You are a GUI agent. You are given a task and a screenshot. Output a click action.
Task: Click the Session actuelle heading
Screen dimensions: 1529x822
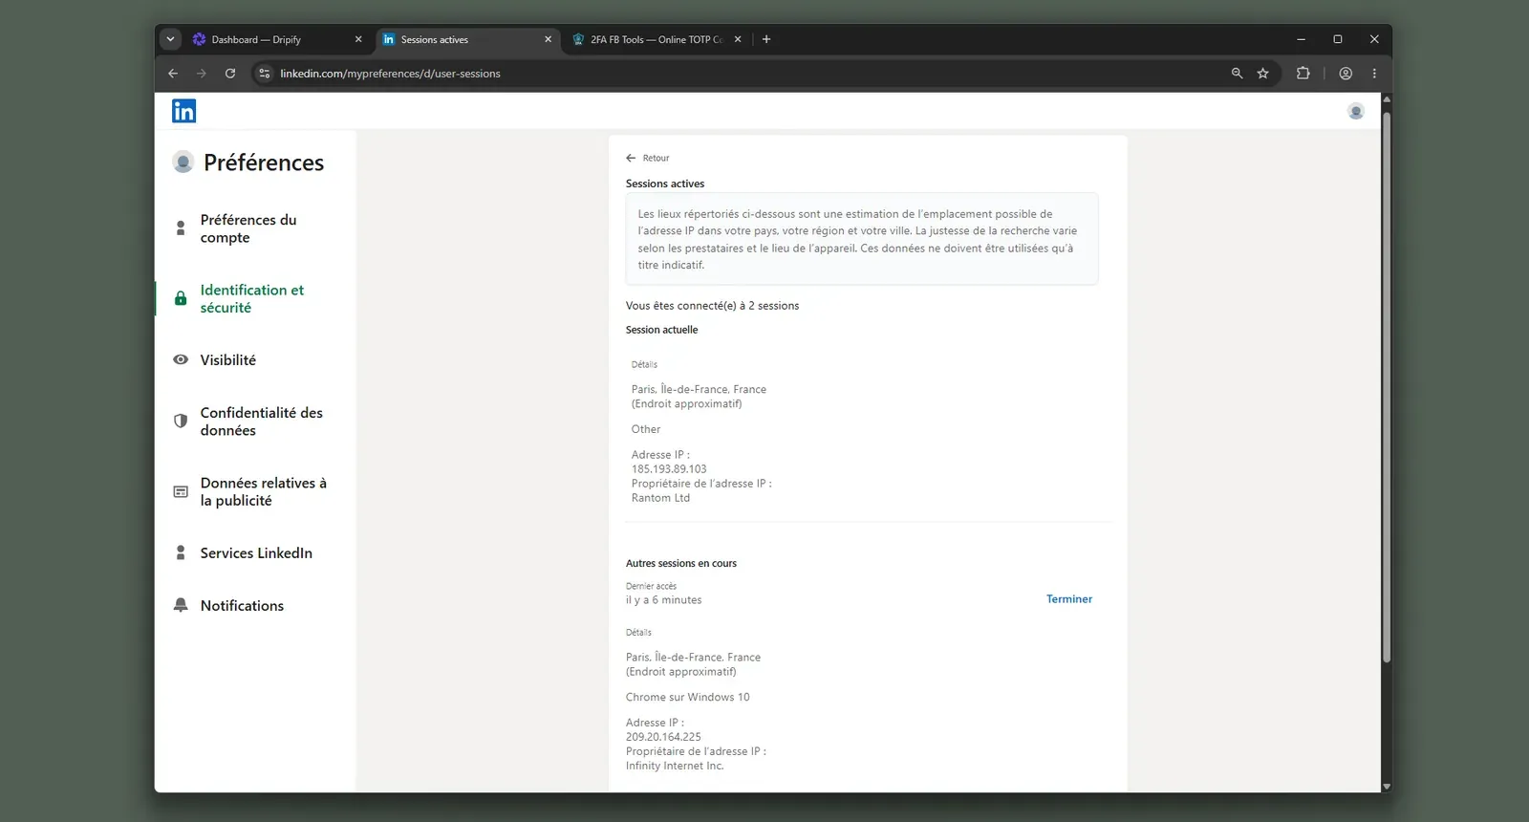pyautogui.click(x=661, y=330)
